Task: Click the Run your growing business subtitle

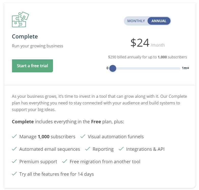Action: pyautogui.click(x=37, y=46)
